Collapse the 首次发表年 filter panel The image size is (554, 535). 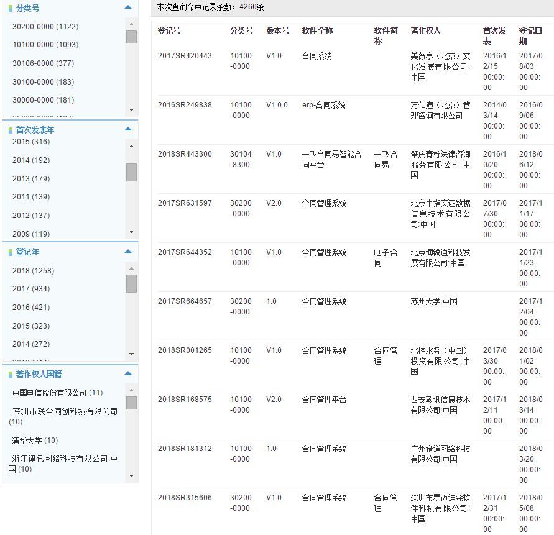[128, 129]
